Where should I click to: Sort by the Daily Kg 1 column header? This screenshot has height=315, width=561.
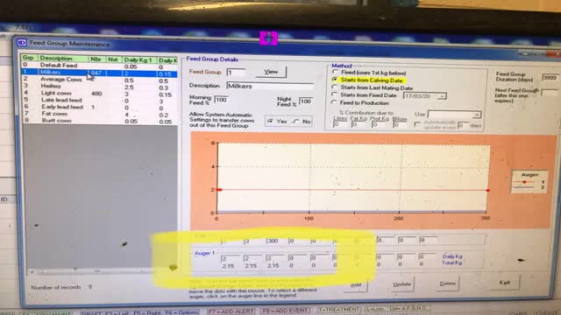click(x=139, y=59)
